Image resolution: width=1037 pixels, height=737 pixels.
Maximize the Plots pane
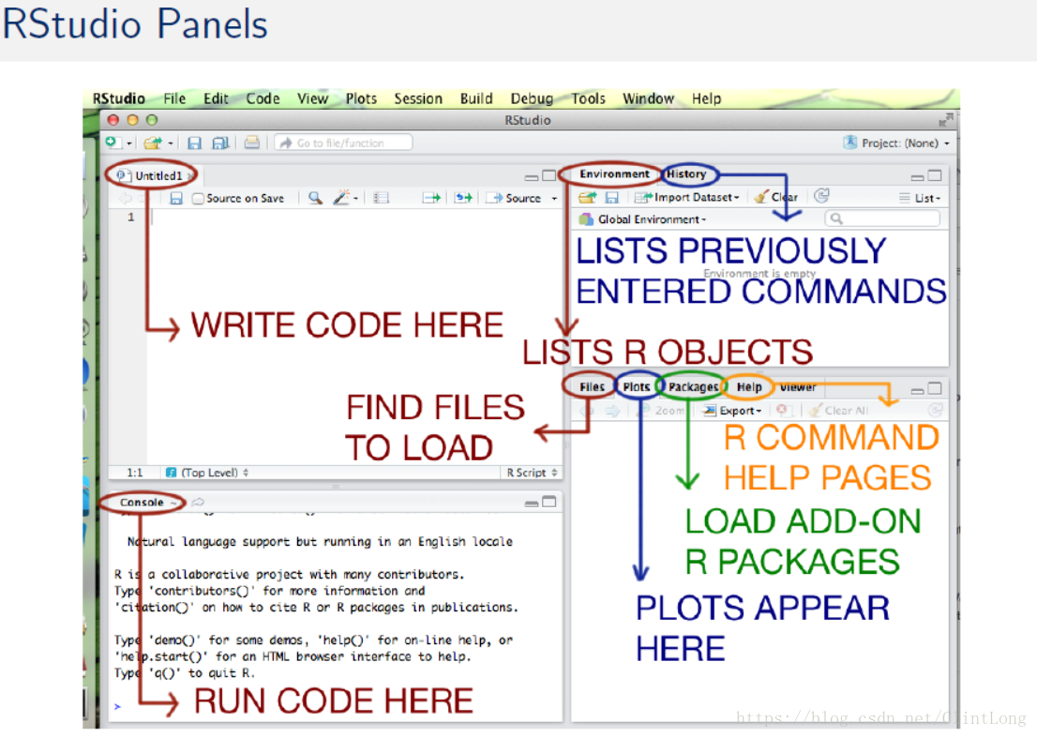tap(935, 388)
